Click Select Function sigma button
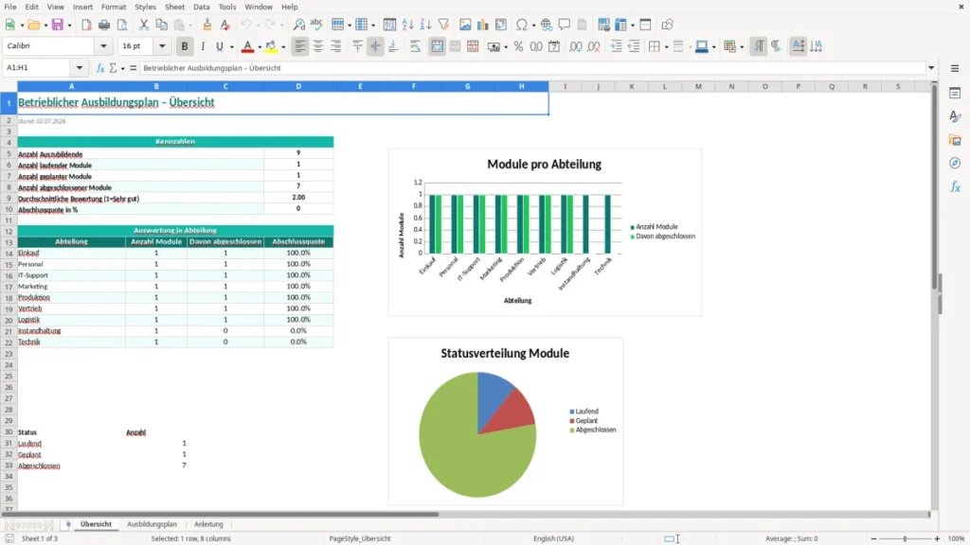 [x=113, y=68]
